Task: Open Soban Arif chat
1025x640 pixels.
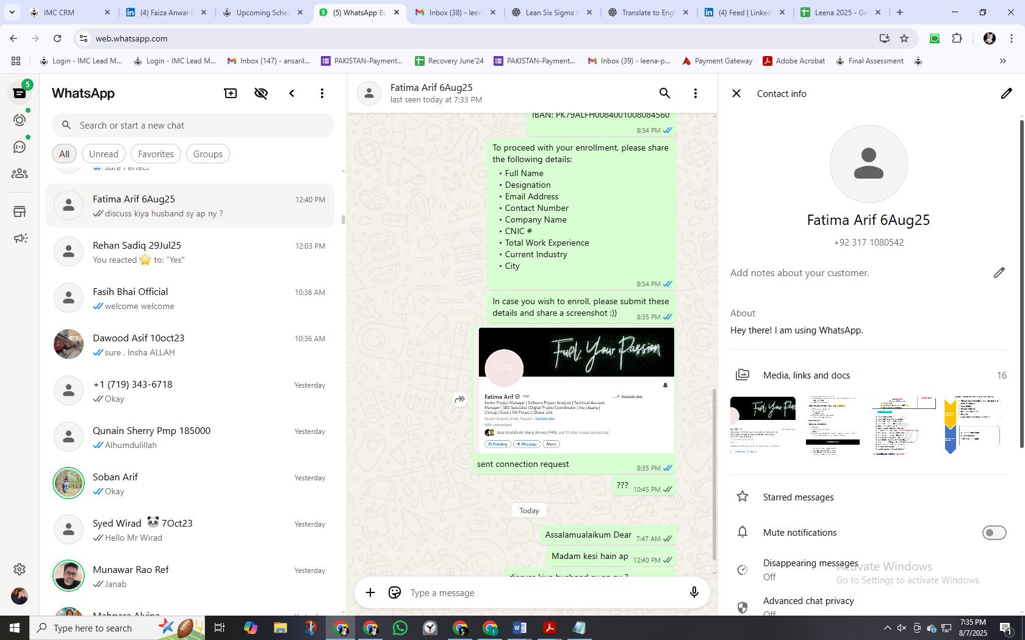Action: pyautogui.click(x=190, y=483)
